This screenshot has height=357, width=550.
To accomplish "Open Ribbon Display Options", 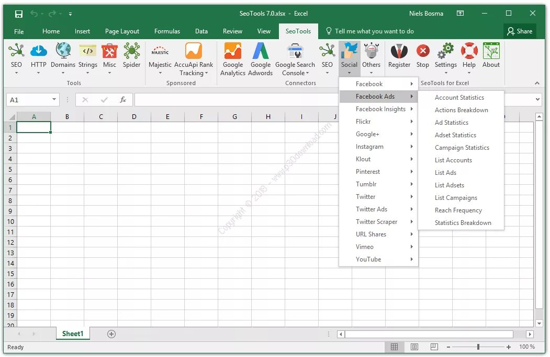I will pyautogui.click(x=460, y=13).
